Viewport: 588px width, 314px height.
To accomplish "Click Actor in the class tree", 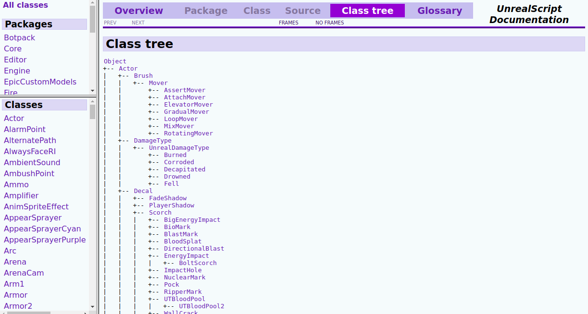I will pyautogui.click(x=128, y=68).
